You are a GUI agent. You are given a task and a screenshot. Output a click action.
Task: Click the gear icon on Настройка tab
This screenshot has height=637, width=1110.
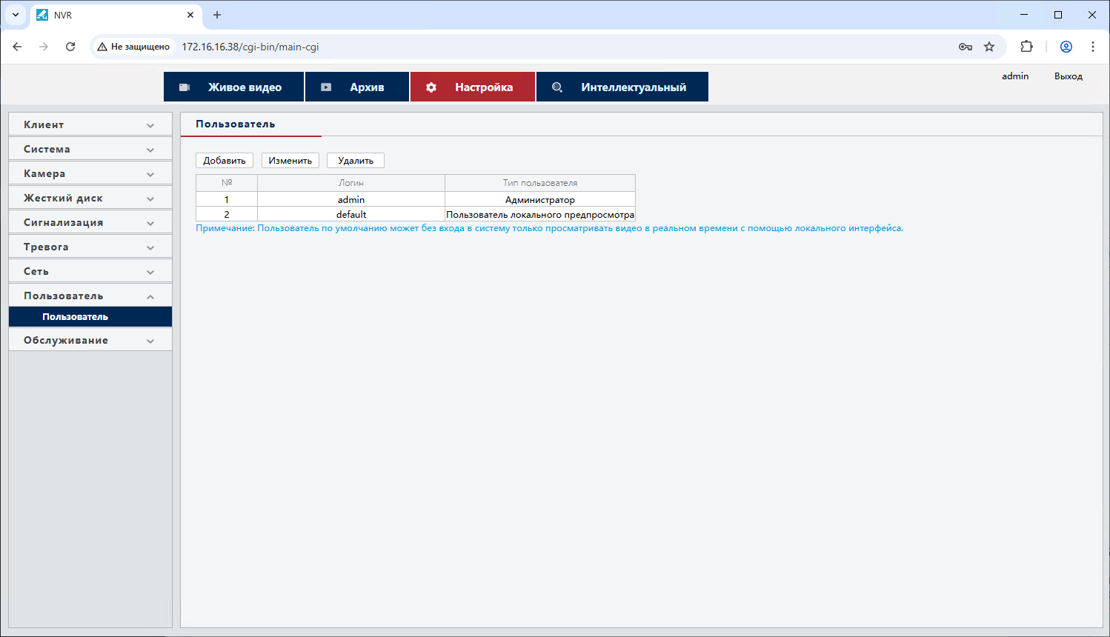pyautogui.click(x=431, y=87)
